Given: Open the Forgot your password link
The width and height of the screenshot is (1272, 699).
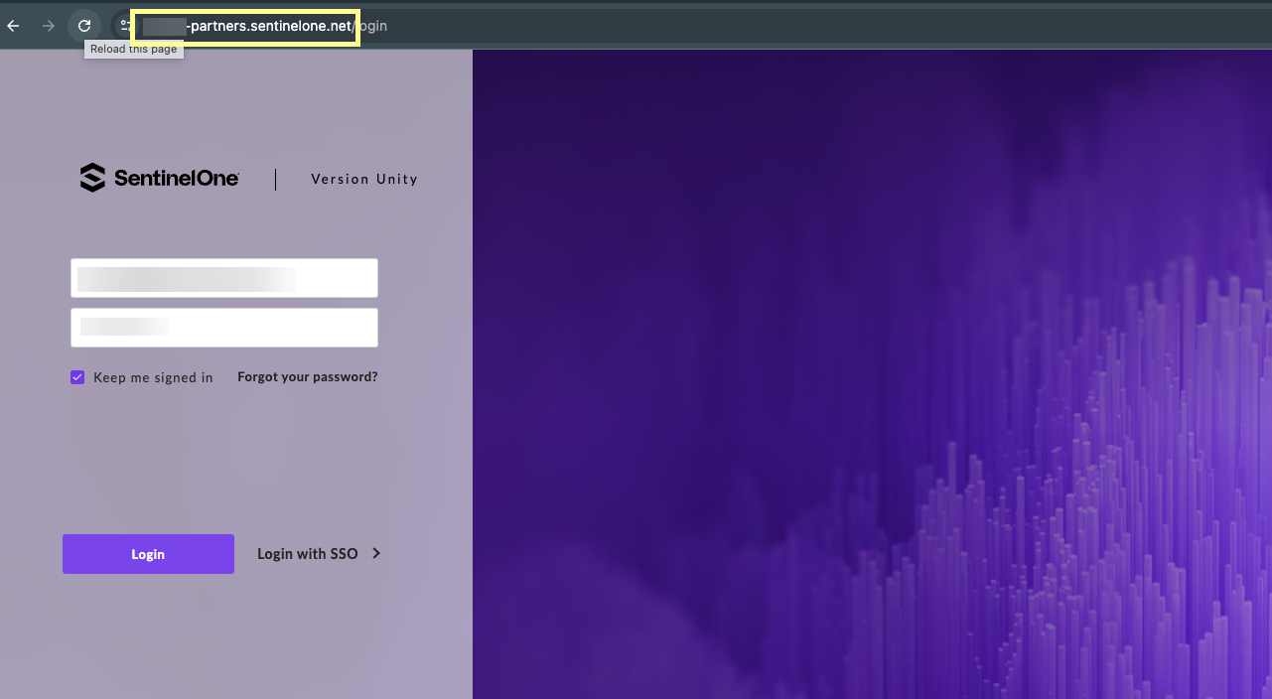Looking at the screenshot, I should click(x=308, y=377).
